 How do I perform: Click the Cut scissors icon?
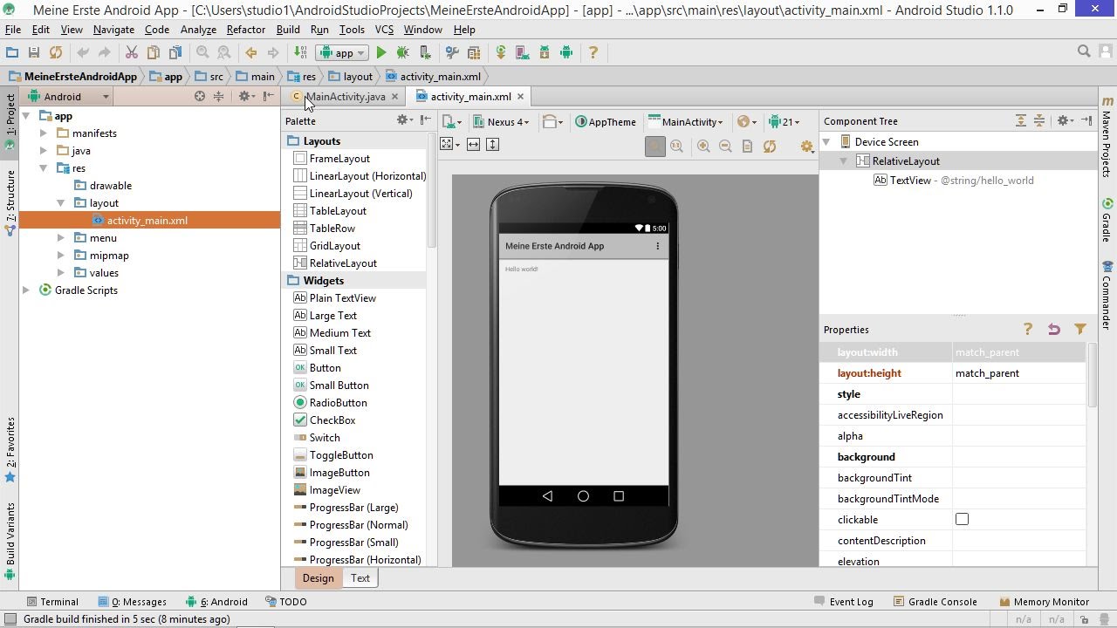pyautogui.click(x=132, y=52)
